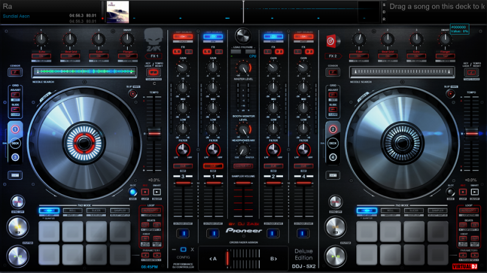Click the headphones mix knob
Viewport: 487px width, 273px height.
243,150
